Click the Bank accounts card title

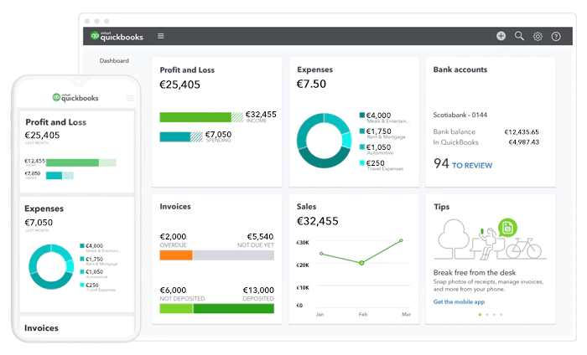460,69
